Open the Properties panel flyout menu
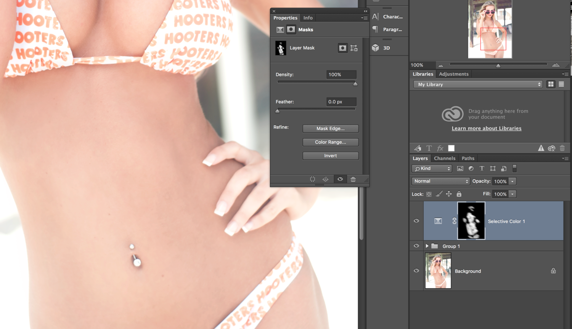 (x=365, y=18)
